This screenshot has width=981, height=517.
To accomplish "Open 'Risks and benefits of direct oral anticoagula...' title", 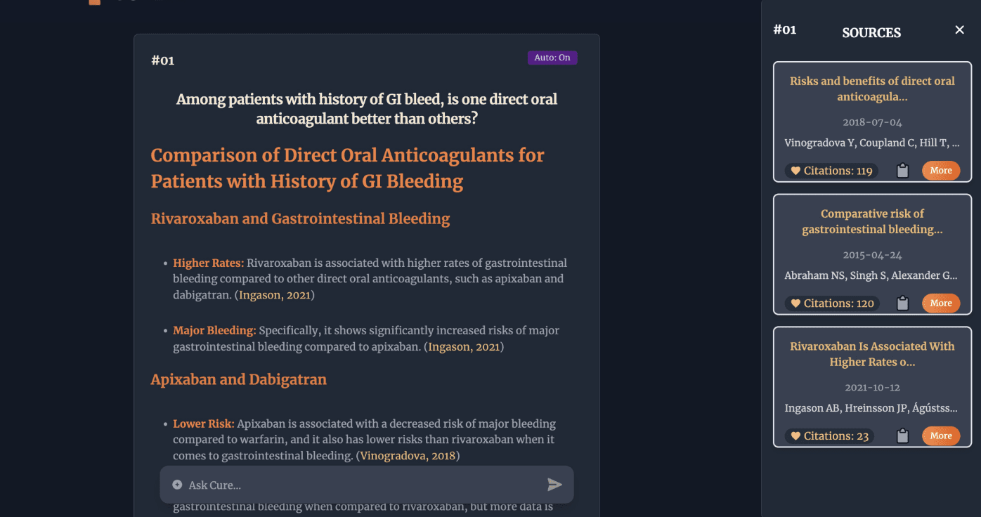I will (872, 89).
